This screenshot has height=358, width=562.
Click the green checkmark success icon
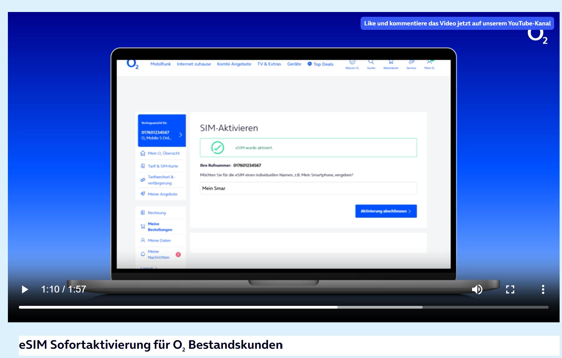pyautogui.click(x=218, y=148)
